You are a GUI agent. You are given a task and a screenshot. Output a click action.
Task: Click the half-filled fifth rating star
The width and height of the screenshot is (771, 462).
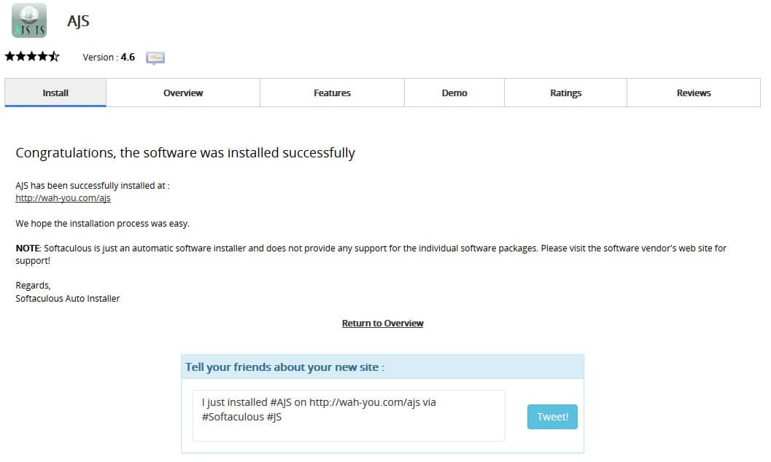tap(54, 57)
